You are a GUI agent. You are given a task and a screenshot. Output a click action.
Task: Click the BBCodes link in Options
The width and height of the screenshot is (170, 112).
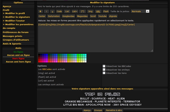click(x=47, y=69)
